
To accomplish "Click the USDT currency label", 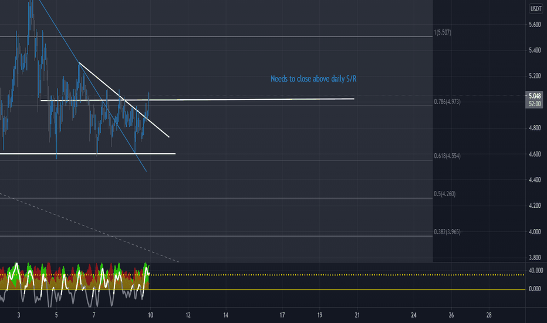I will point(536,9).
